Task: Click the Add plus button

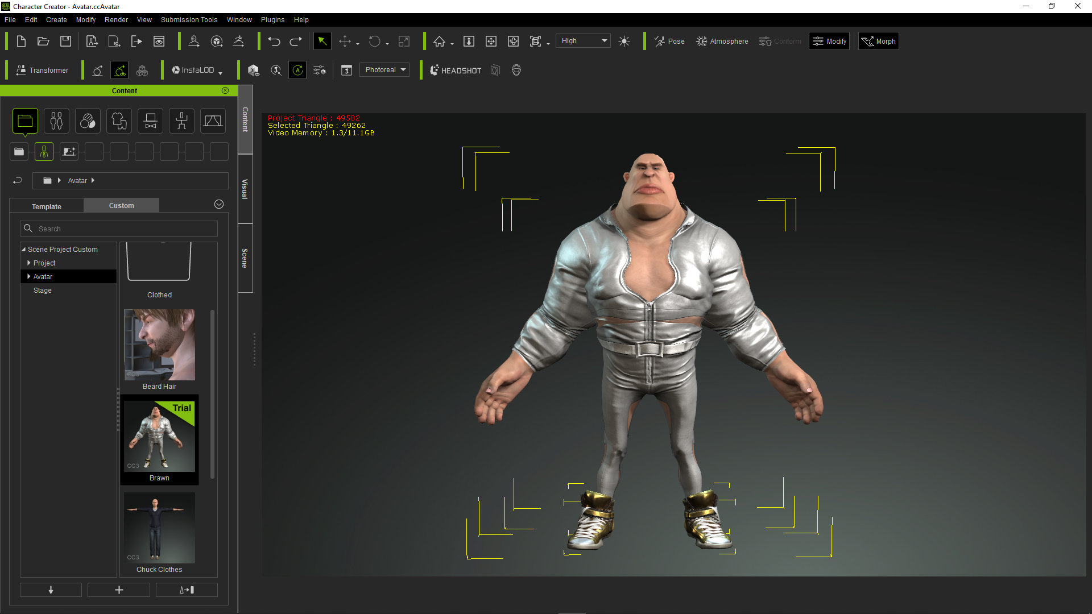Action: coord(119,590)
